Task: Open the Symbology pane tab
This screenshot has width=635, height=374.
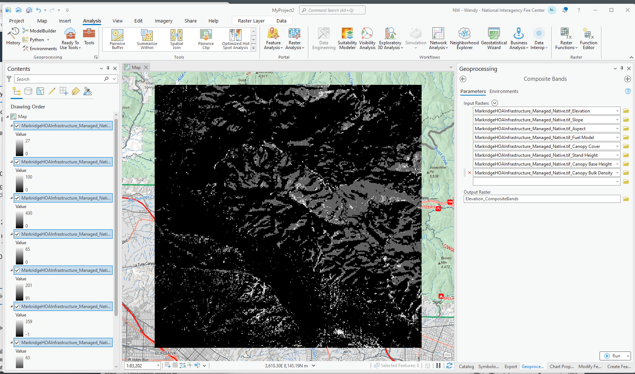Action: click(488, 367)
